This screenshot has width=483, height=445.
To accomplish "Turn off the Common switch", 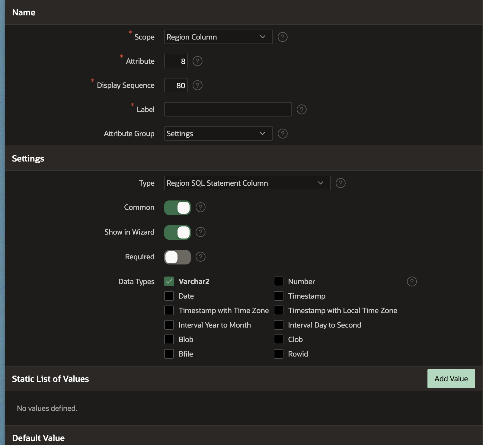I will pos(178,208).
